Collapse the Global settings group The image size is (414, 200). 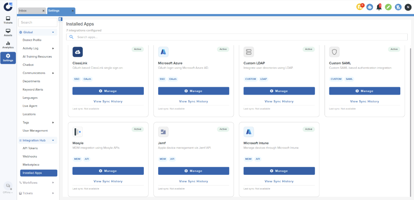click(53, 33)
